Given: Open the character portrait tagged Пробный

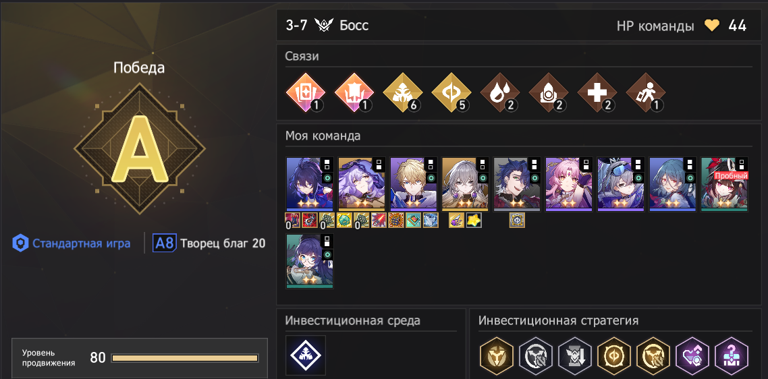Looking at the screenshot, I should coord(724,184).
